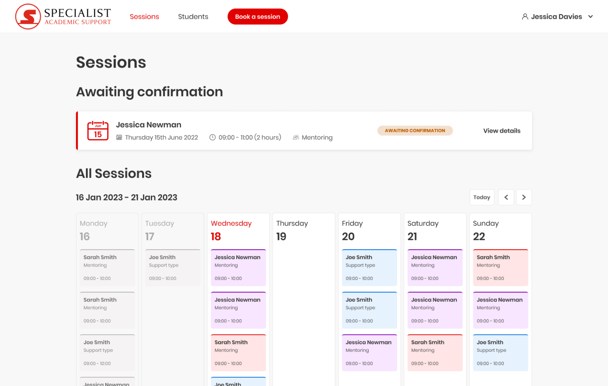
Task: Open first Joe Smith session on Friday 20
Action: pos(369,268)
